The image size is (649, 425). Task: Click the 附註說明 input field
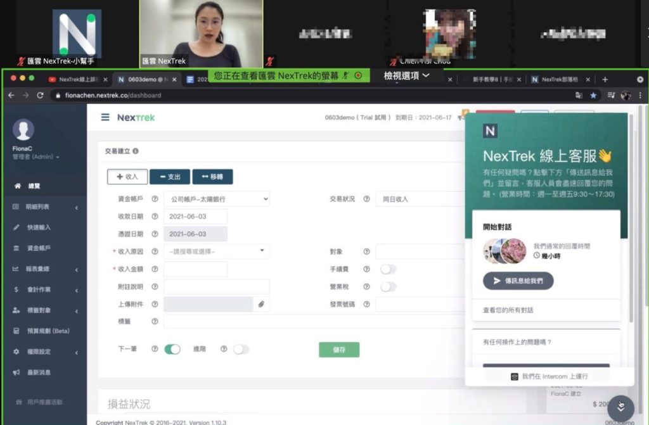coord(217,286)
